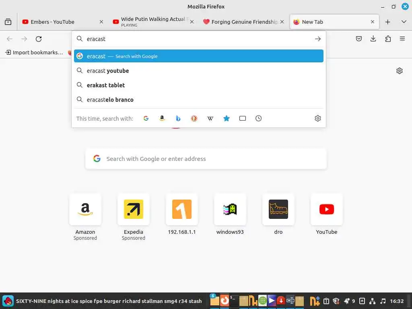This screenshot has width=412, height=309.
Task: Click the back navigation arrow
Action: 10,39
